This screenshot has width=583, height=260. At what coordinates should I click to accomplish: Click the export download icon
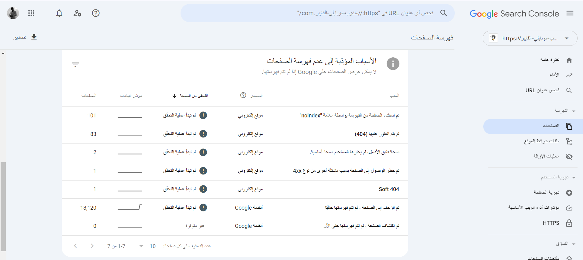click(34, 37)
